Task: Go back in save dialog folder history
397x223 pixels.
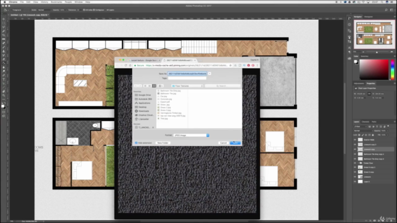Action: point(136,86)
